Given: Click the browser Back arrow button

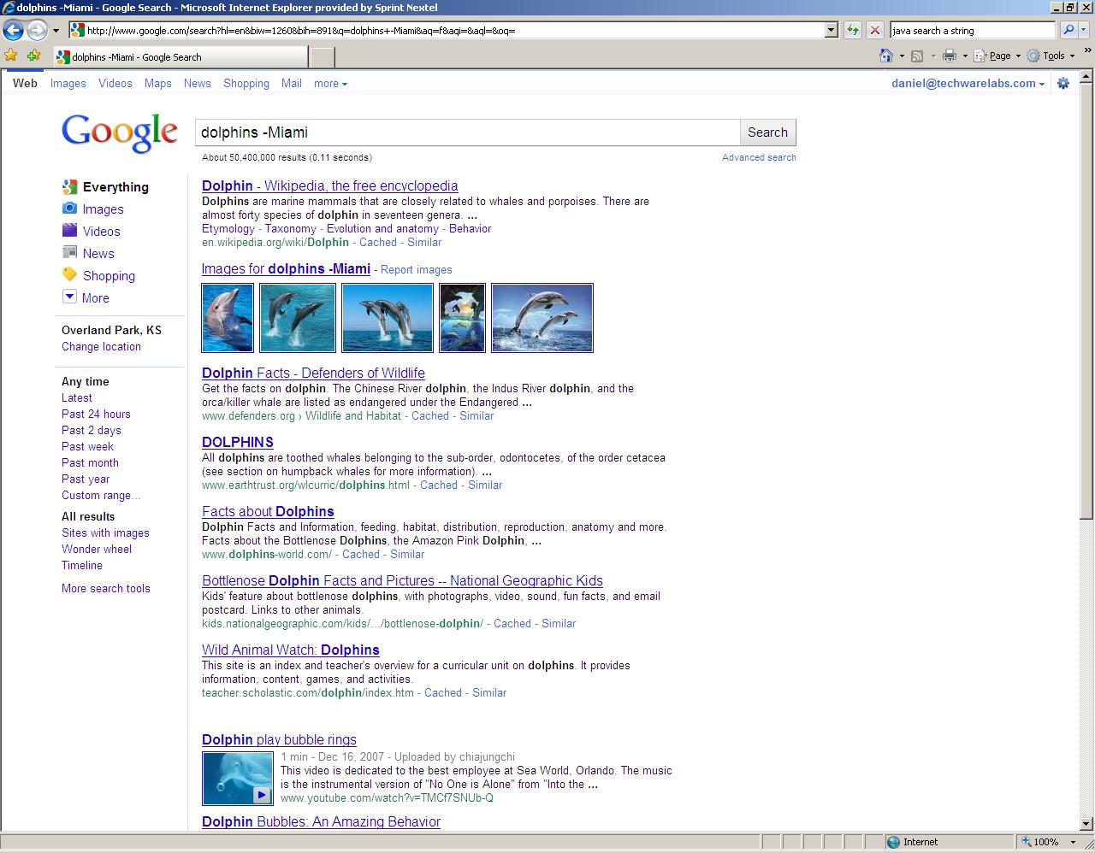Looking at the screenshot, I should click(x=13, y=30).
